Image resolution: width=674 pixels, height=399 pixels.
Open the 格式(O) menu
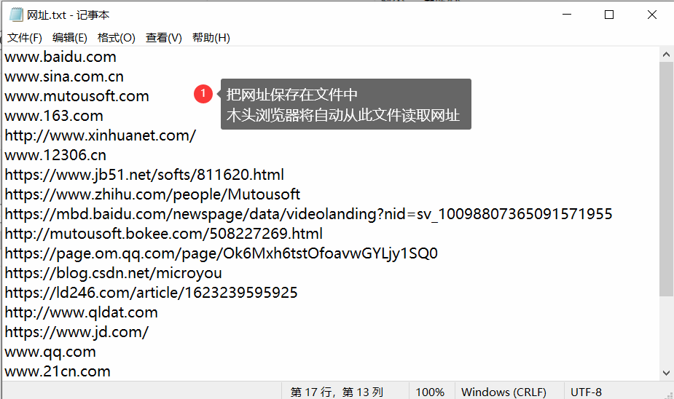click(x=116, y=38)
